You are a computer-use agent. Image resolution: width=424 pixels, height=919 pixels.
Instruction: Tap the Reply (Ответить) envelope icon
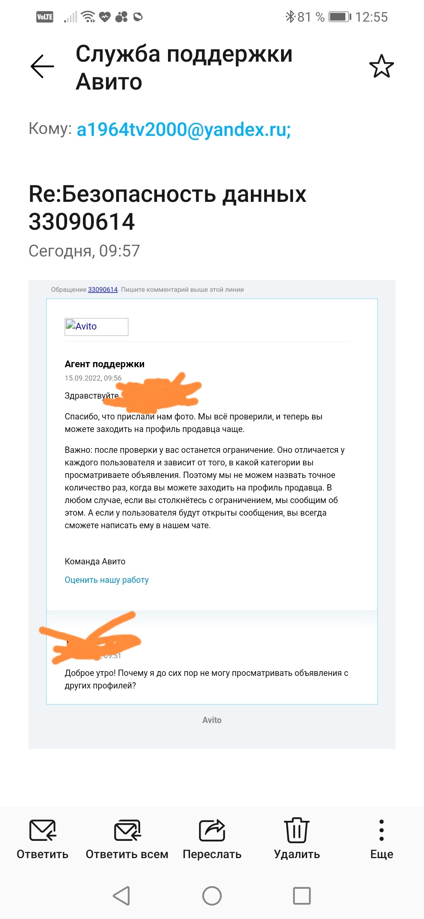(x=42, y=830)
